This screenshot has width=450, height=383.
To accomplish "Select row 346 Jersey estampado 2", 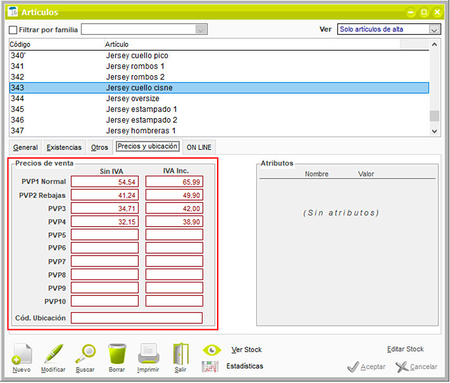I will 219,120.
